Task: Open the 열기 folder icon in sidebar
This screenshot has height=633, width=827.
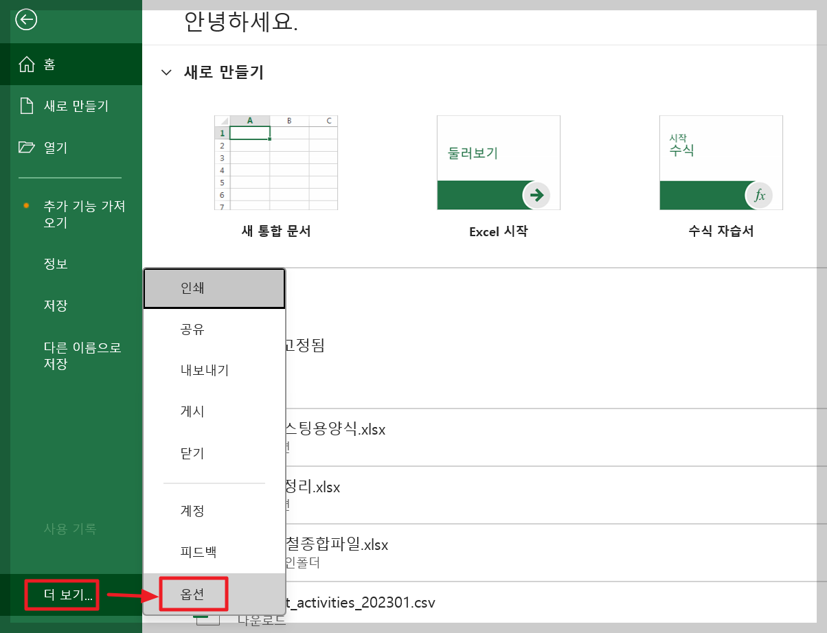Action: tap(27, 148)
